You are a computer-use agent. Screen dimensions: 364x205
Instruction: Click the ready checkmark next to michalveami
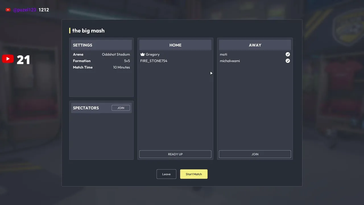pyautogui.click(x=288, y=61)
